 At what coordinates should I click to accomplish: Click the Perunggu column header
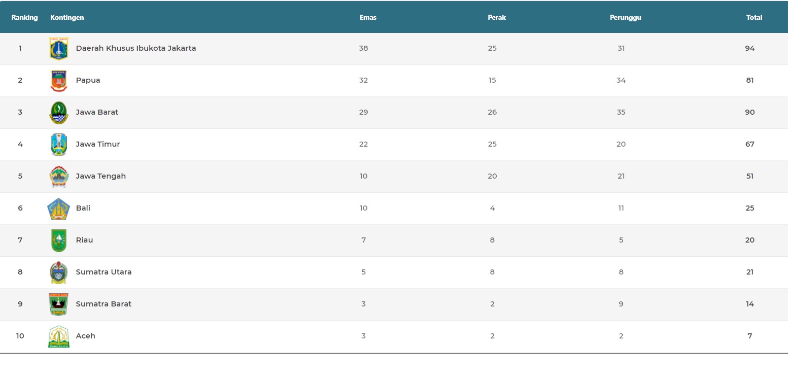point(625,17)
